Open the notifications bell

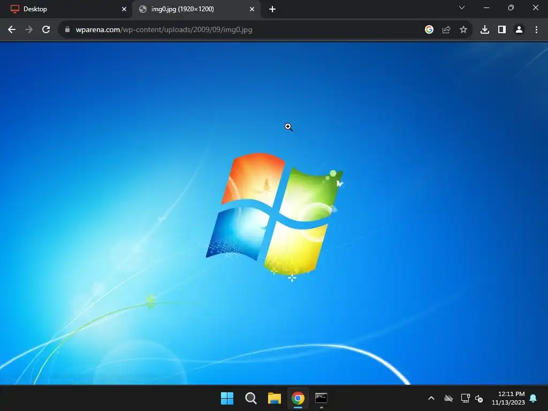coord(534,398)
